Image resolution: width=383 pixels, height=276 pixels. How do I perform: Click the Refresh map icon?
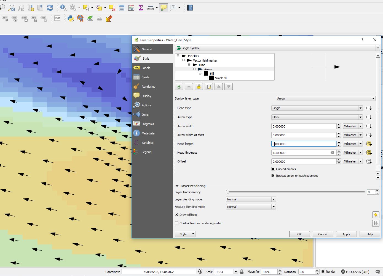coord(50,8)
